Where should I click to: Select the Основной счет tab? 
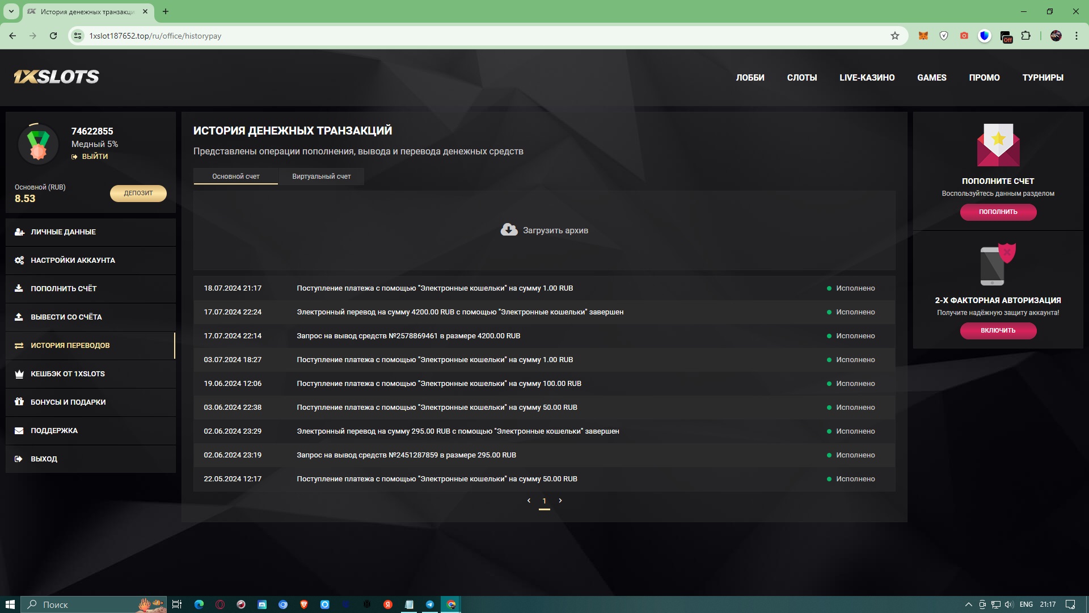coord(235,177)
